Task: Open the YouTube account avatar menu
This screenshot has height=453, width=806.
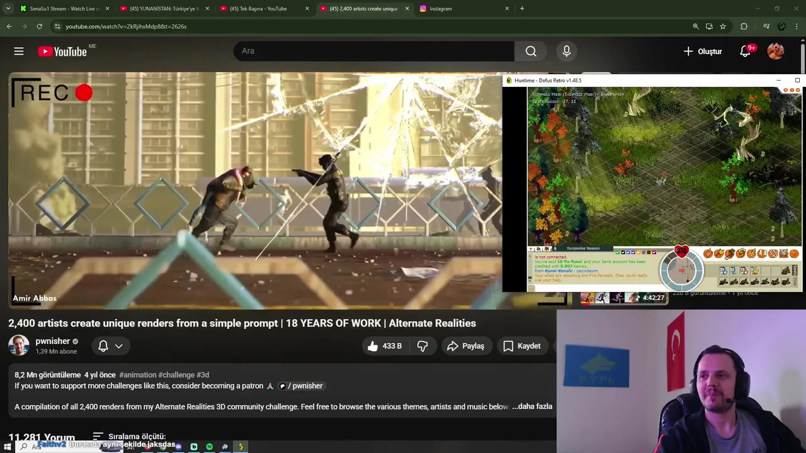Action: coord(776,52)
